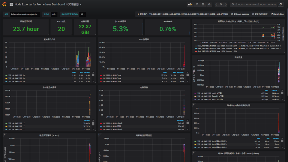Click the 22.37 GiB memory value

pos(85,29)
